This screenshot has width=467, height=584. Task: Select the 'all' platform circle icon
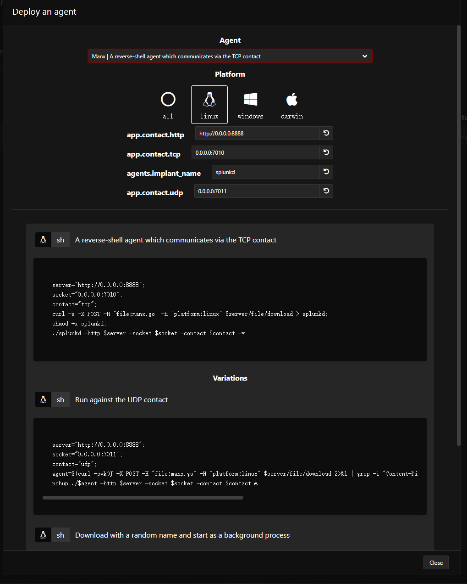(x=168, y=99)
